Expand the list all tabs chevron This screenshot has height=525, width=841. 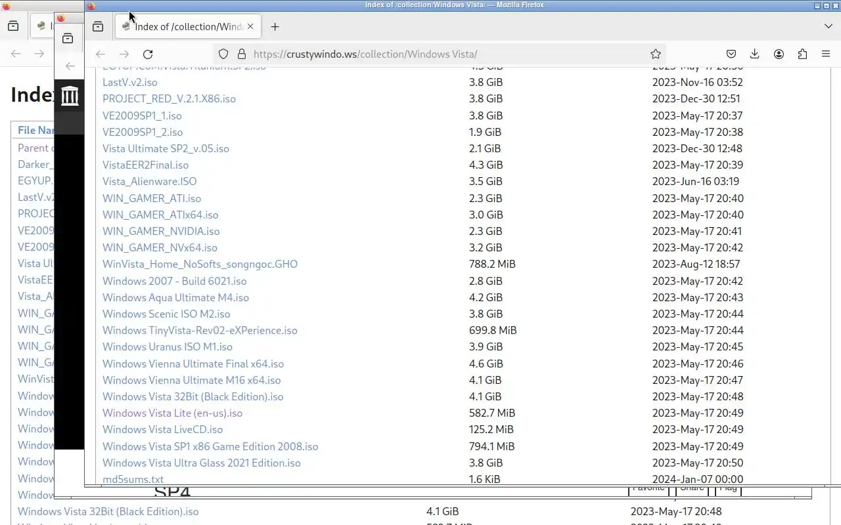pyautogui.click(x=828, y=26)
